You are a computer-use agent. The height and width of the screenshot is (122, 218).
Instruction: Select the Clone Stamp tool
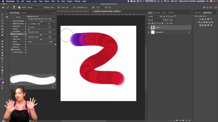click(2, 41)
